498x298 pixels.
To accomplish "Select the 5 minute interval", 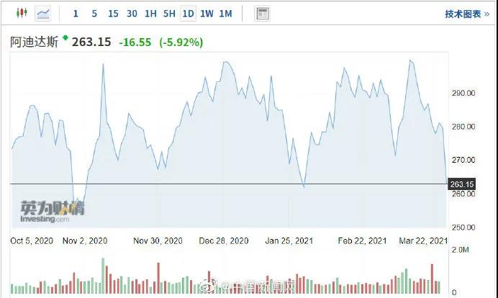I will coord(94,14).
